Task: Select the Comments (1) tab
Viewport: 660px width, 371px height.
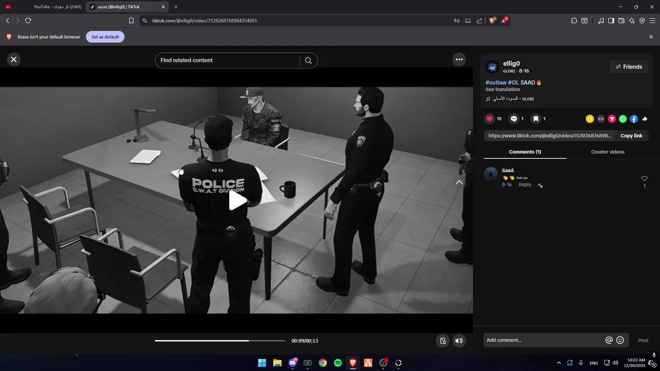Action: pyautogui.click(x=525, y=152)
